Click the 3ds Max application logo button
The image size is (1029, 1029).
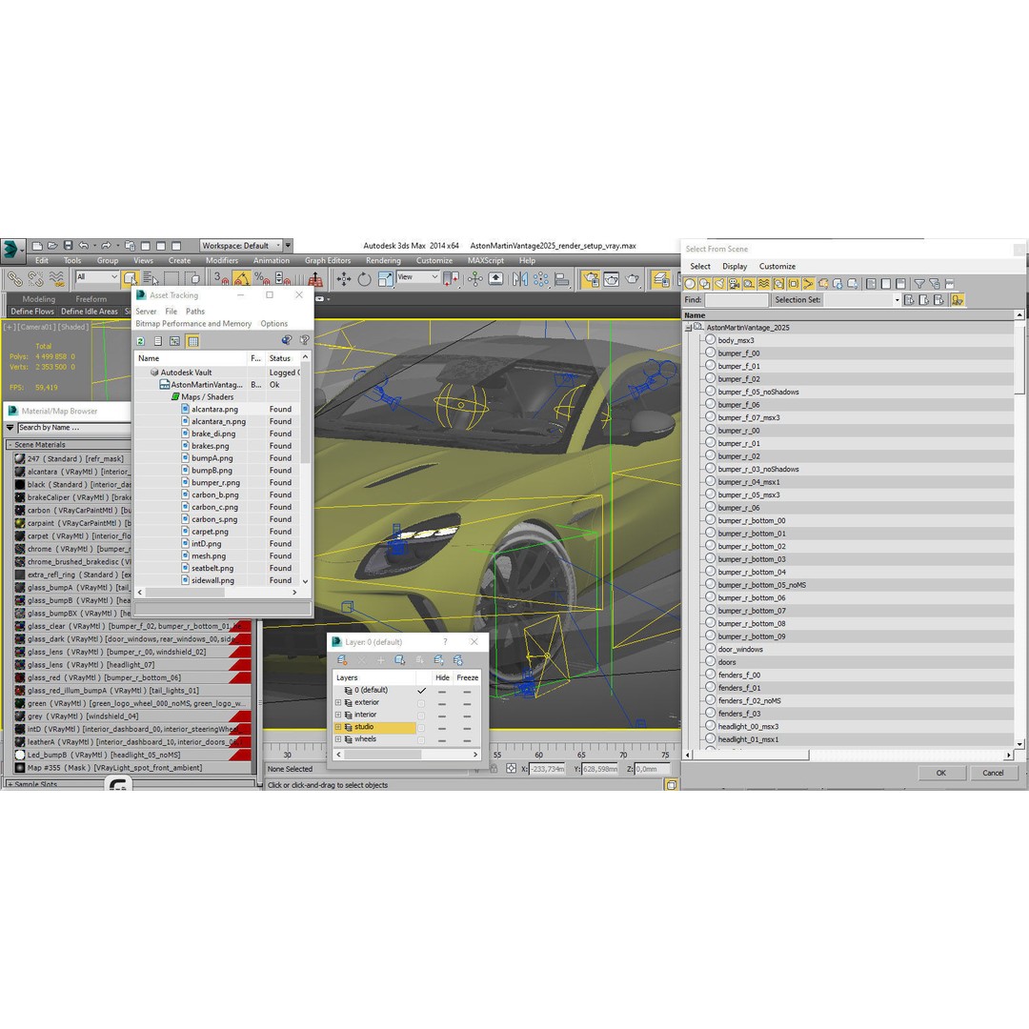(x=11, y=250)
